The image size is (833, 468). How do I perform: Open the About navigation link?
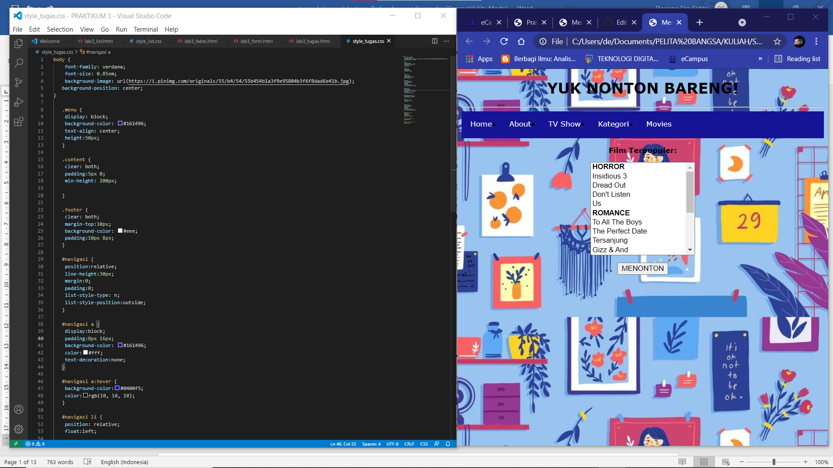coord(520,124)
